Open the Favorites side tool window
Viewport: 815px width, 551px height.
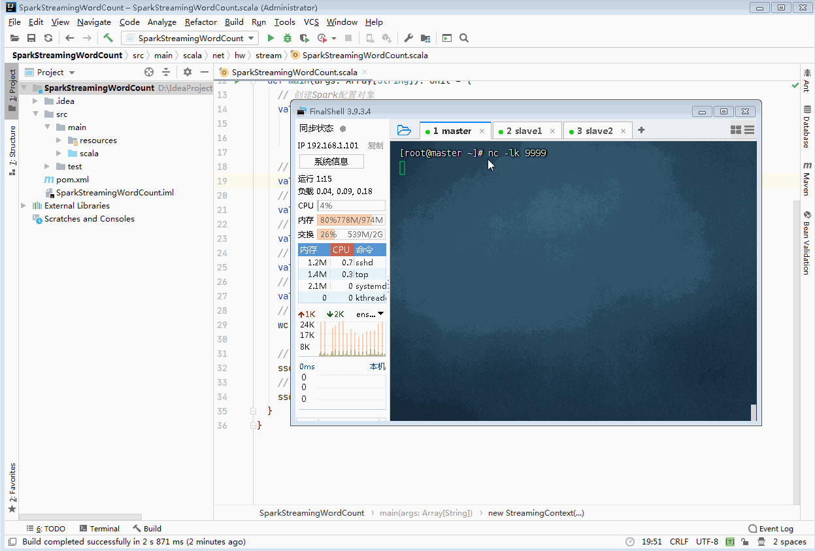point(12,487)
